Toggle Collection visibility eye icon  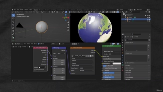click(147, 16)
